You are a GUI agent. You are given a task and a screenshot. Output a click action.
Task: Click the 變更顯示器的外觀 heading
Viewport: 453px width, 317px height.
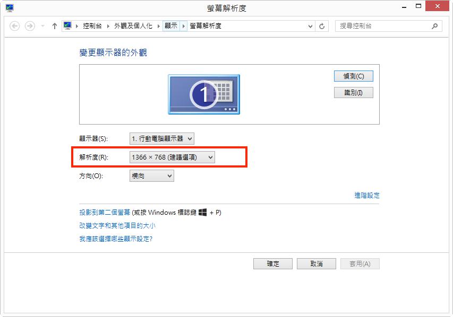113,52
